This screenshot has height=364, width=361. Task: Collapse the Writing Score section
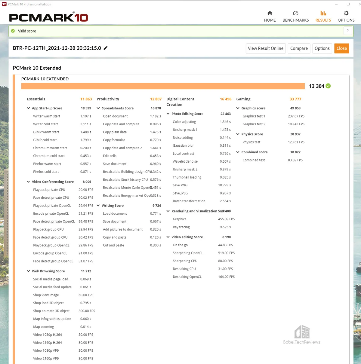[98, 206]
